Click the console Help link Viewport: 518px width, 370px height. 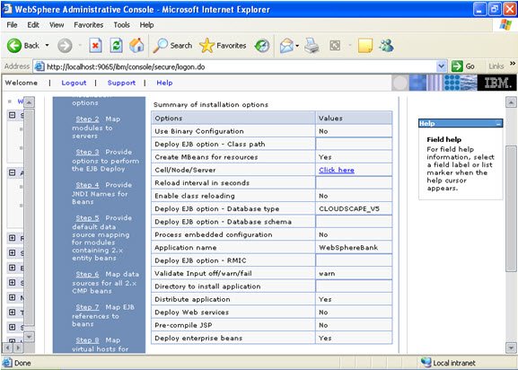pos(164,83)
